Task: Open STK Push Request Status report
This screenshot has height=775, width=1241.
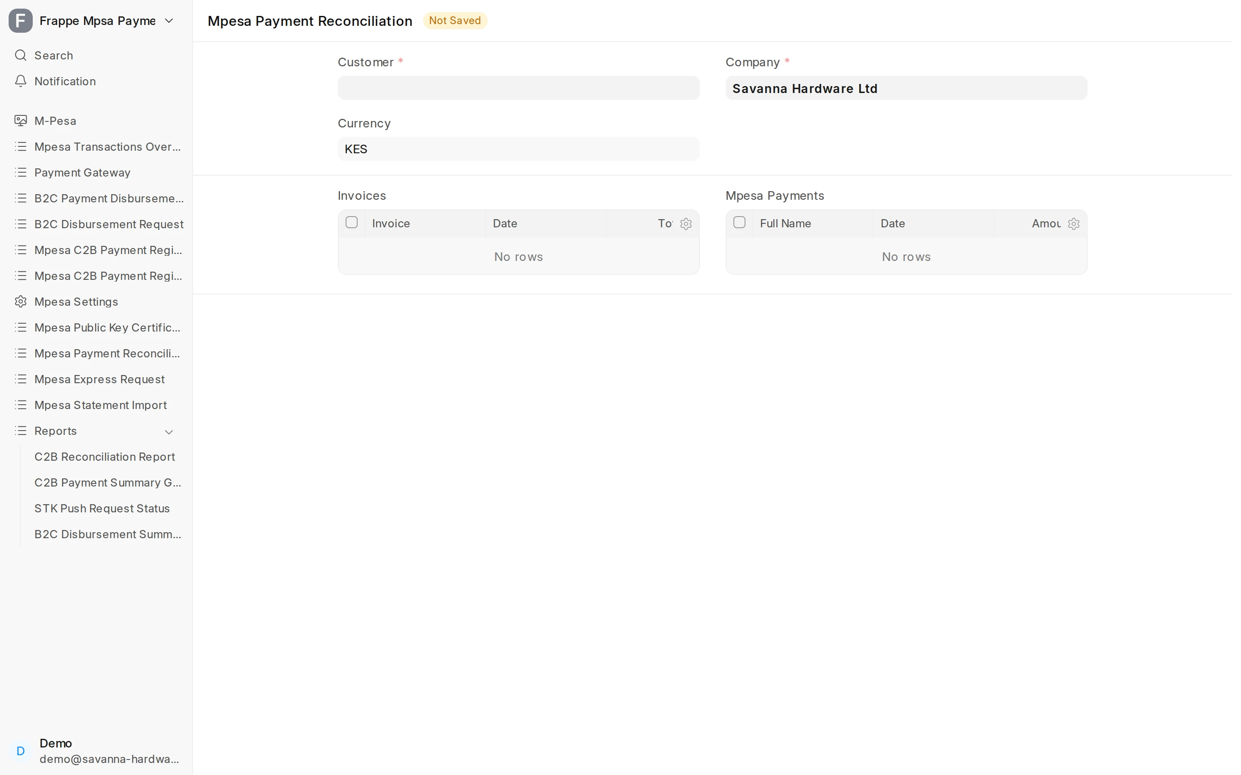Action: [x=102, y=508]
